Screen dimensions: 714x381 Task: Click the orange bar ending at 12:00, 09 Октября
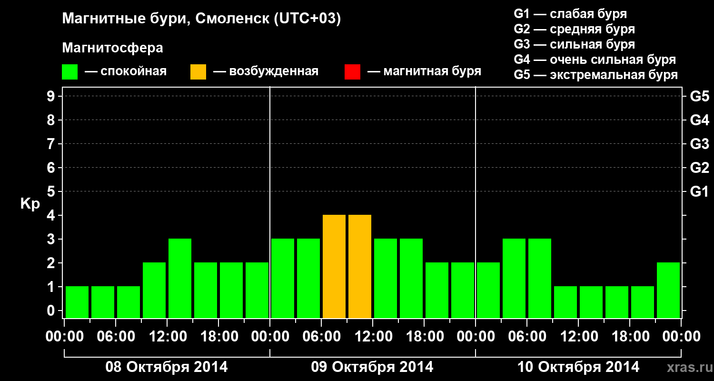[360, 267]
